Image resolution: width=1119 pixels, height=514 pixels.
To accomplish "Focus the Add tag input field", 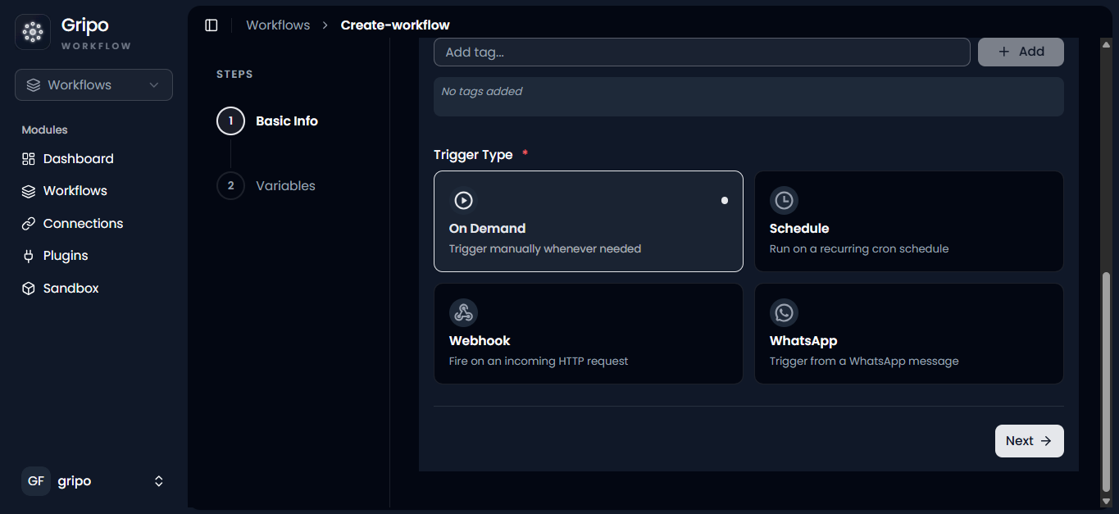I will (x=702, y=52).
